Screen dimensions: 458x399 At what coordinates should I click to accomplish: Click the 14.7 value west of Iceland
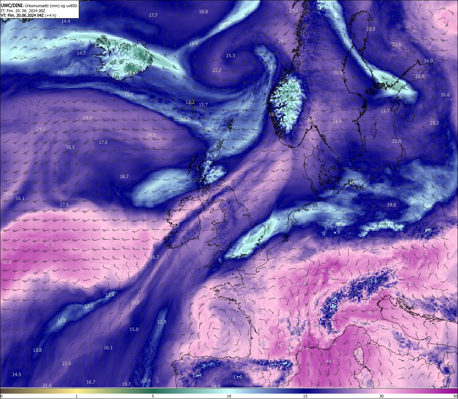pyautogui.click(x=81, y=53)
